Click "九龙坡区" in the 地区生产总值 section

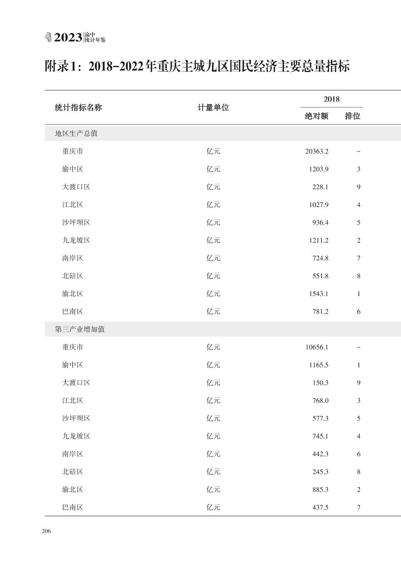[76, 240]
